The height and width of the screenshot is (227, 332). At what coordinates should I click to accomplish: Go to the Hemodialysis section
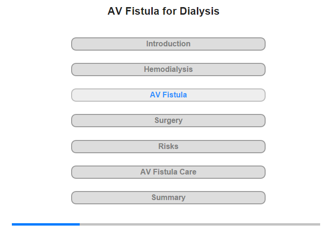pos(168,70)
